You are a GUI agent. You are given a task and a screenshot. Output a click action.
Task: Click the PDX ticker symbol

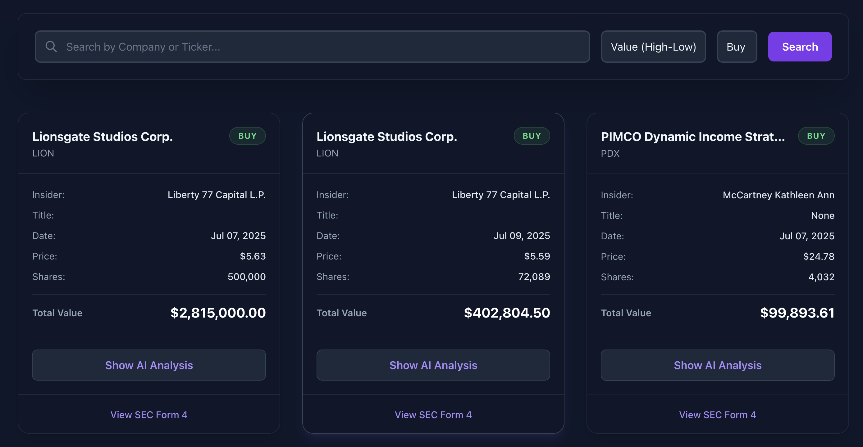click(x=610, y=153)
